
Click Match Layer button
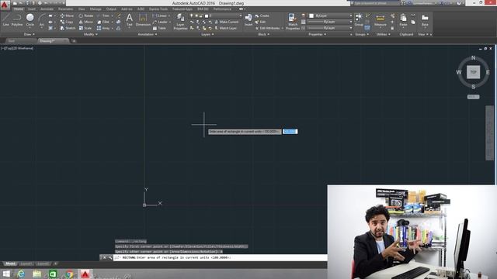click(x=226, y=28)
